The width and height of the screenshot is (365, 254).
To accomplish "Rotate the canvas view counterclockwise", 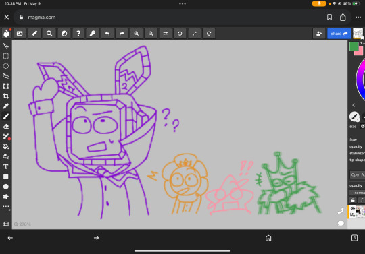I will click(180, 34).
